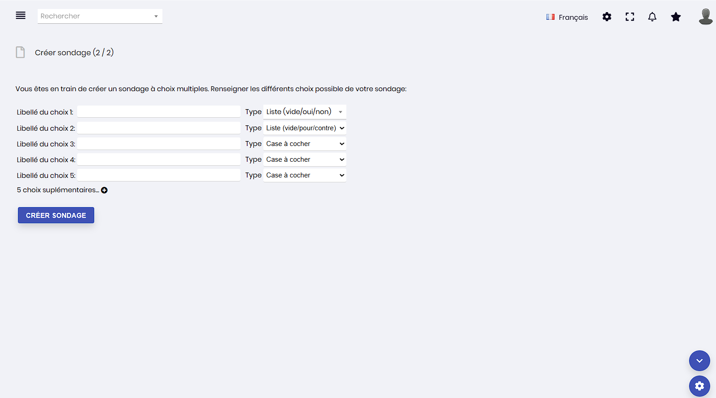Viewport: 716px width, 398px height.
Task: Open the Français language menu
Action: (x=573, y=17)
